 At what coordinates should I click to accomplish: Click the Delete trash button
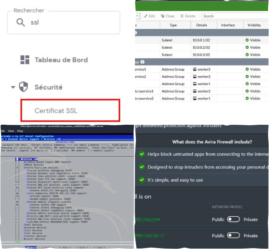tap(188, 16)
